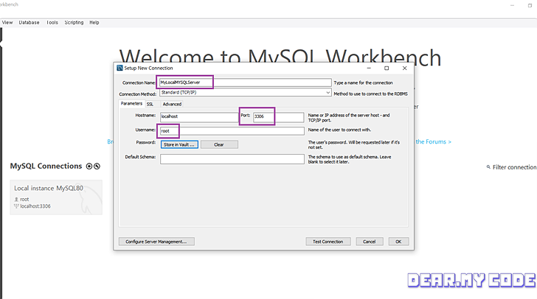
Task: Switch to the Advanced tab
Action: 172,104
